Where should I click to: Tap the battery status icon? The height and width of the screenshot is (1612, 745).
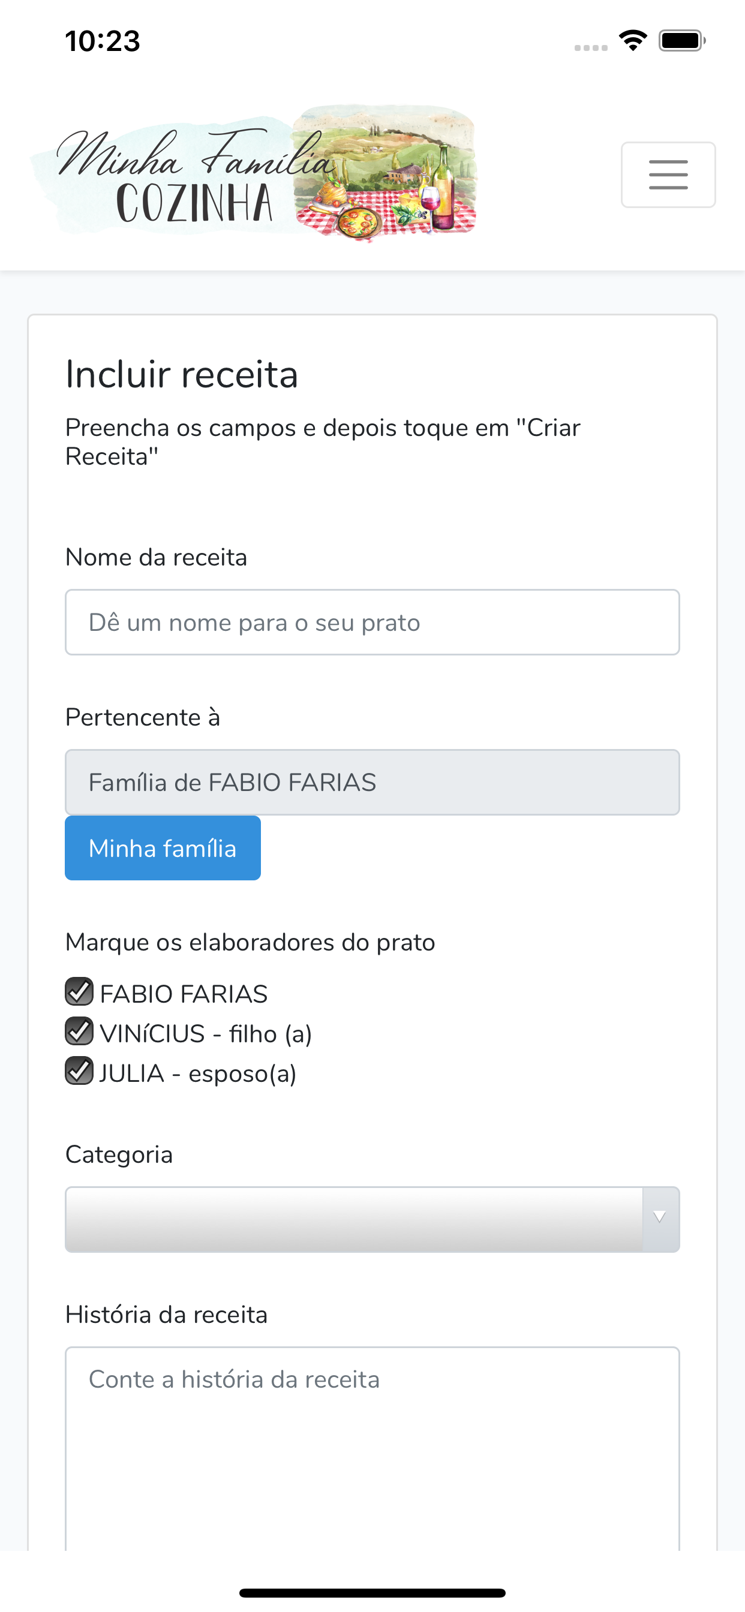682,41
